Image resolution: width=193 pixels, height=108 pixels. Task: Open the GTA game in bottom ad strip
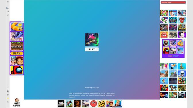click(61, 104)
